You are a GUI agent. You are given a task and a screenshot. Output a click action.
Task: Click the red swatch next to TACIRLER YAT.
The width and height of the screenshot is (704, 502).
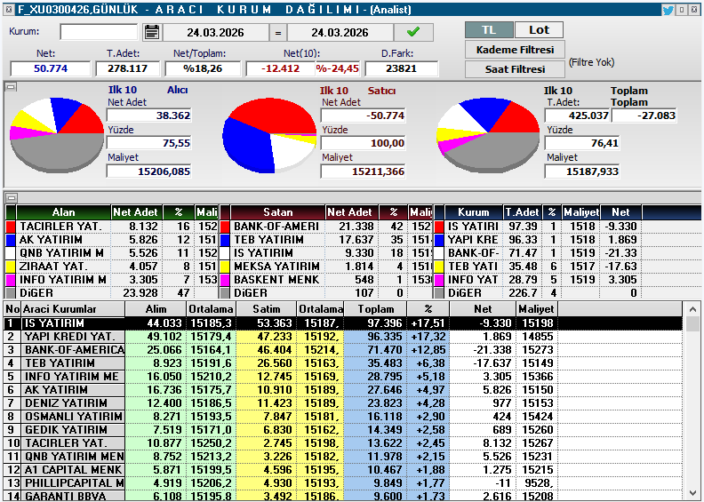(x=11, y=226)
